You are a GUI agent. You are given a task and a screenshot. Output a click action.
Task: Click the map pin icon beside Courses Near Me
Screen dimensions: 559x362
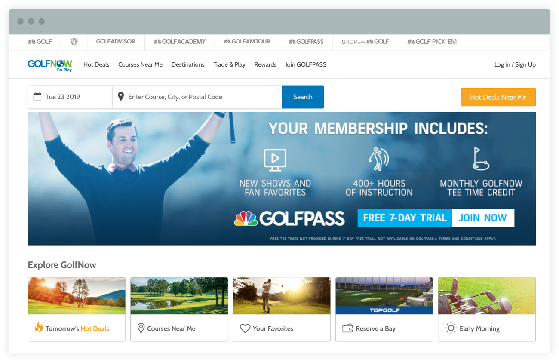141,328
